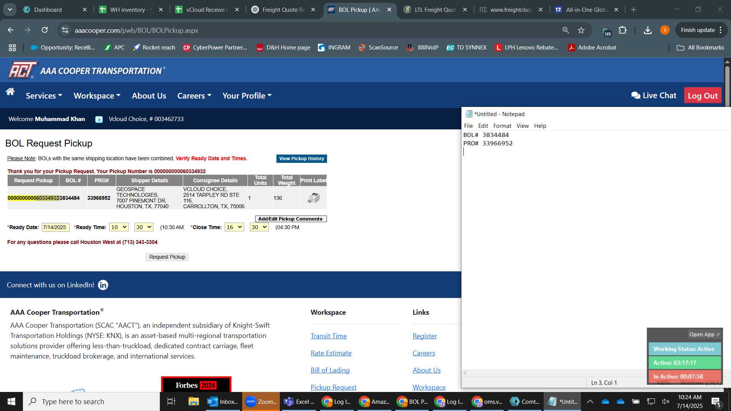The height and width of the screenshot is (411, 731).
Task: Click the arrow icon beside Vcloud Choice account
Action: point(99,119)
